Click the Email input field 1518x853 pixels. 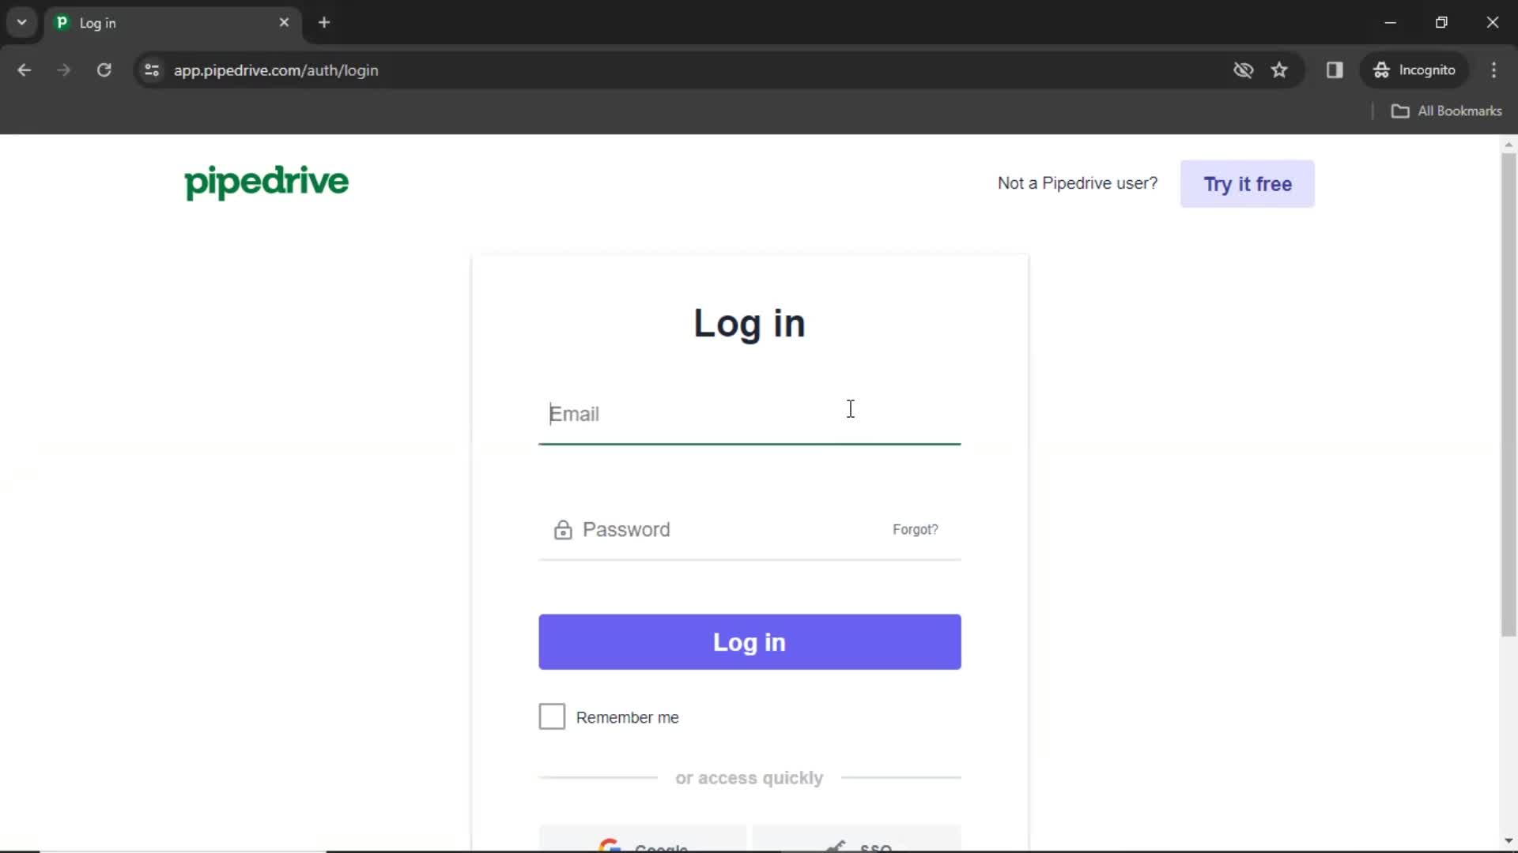(749, 414)
